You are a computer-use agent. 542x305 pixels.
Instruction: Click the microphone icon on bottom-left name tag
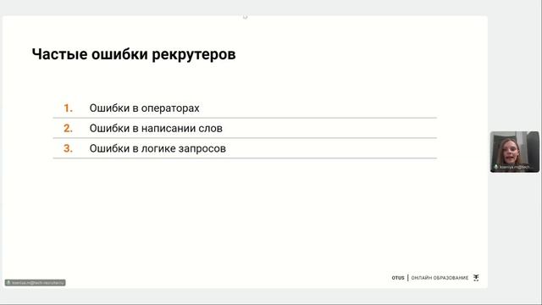pyautogui.click(x=8, y=283)
